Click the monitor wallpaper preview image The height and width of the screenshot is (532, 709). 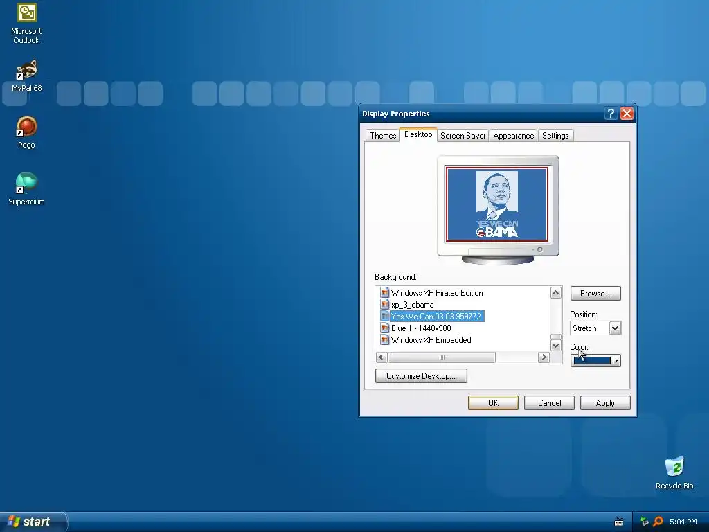tap(497, 204)
